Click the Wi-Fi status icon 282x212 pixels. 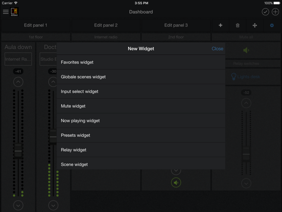click(x=16, y=3)
